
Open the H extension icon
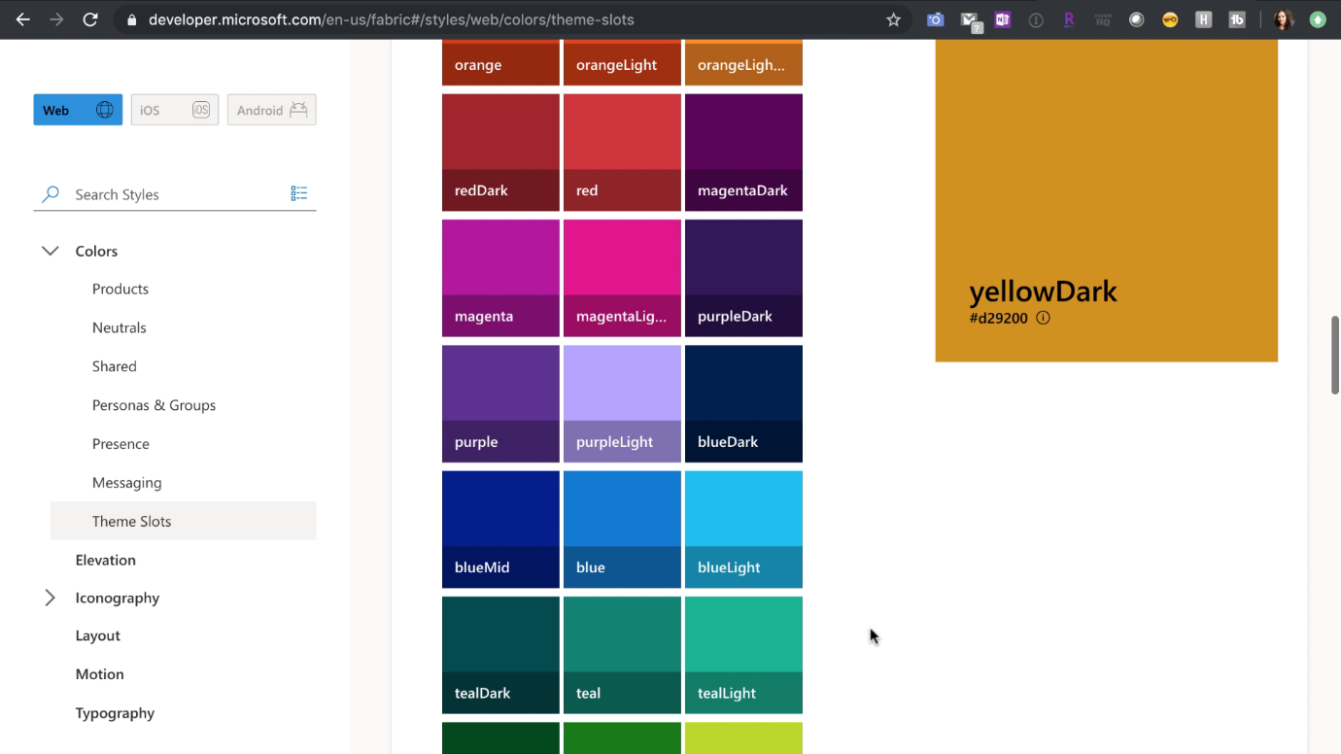point(1203,19)
